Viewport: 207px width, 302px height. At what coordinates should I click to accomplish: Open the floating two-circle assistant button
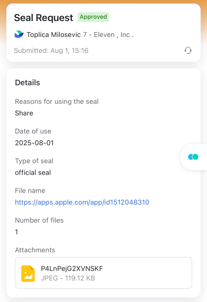tap(193, 157)
